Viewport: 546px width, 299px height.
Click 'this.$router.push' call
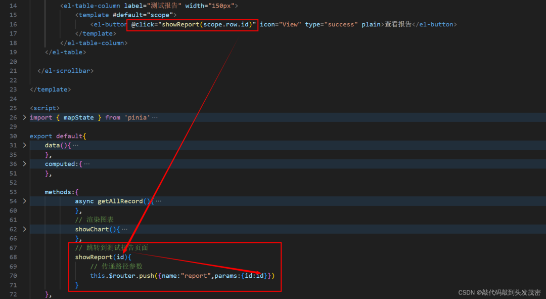point(122,276)
